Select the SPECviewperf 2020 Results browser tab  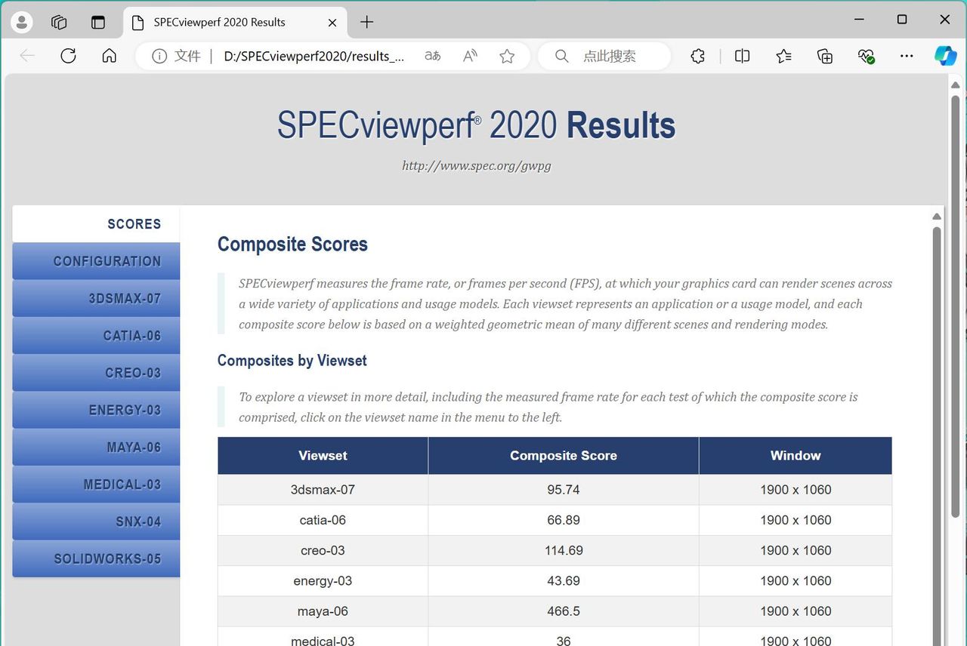click(235, 23)
